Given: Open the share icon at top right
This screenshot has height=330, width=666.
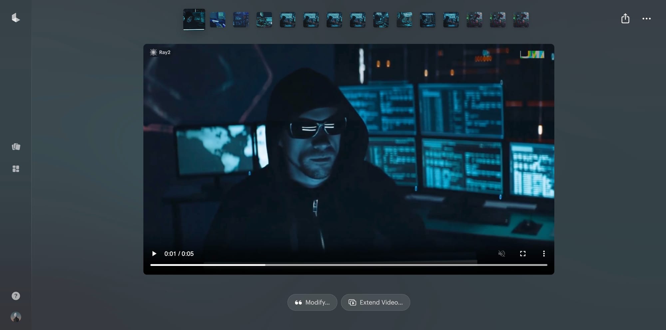Looking at the screenshot, I should 625,19.
